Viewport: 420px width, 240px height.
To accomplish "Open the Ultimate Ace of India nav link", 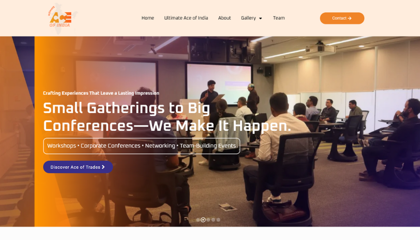I will point(186,18).
